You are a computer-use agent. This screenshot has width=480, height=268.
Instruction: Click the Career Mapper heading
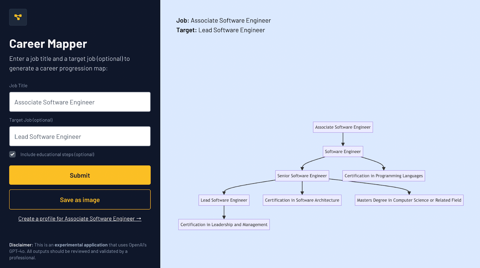pyautogui.click(x=48, y=44)
